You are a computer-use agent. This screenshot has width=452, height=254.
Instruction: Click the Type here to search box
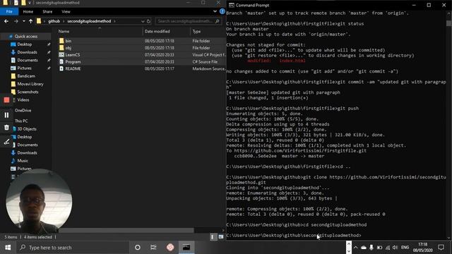tap(73, 248)
